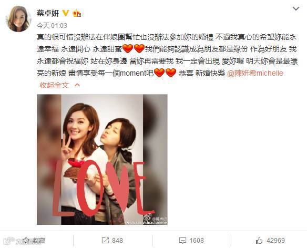Click the like count 42969
The height and width of the screenshot is (248, 307).
(275, 240)
